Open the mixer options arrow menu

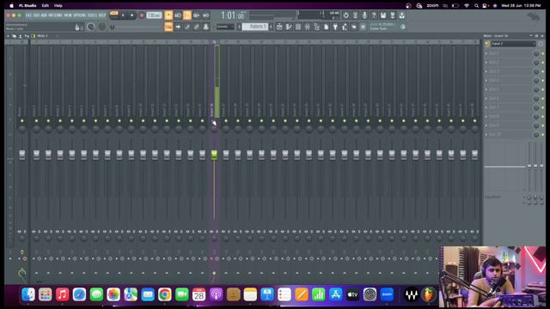click(8, 36)
